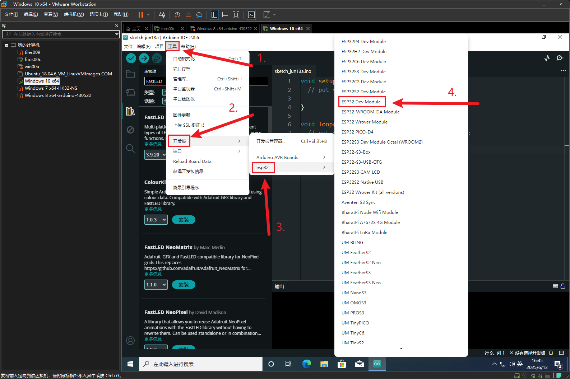Open Microsoft Edge from guest taskbar
The image size is (570, 379).
click(307, 364)
